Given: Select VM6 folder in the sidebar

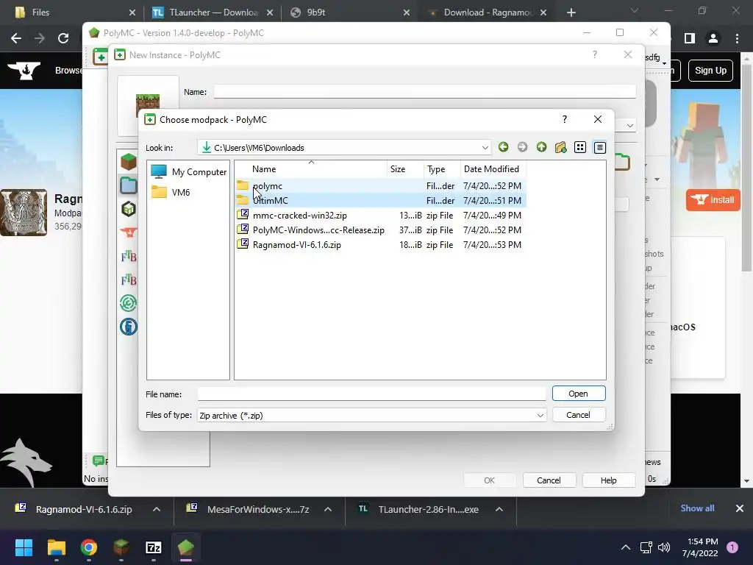Looking at the screenshot, I should 171,192.
